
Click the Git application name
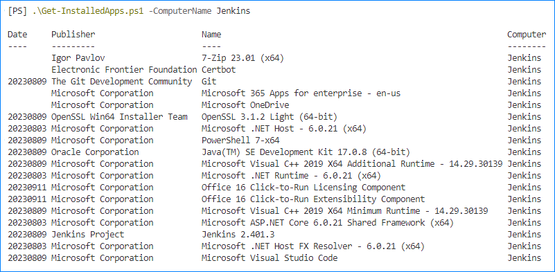[209, 82]
